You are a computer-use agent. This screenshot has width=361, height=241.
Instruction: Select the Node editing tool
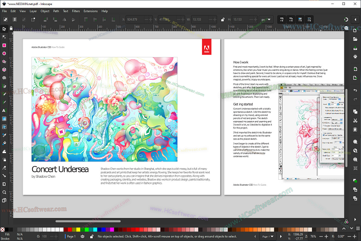click(4, 37)
